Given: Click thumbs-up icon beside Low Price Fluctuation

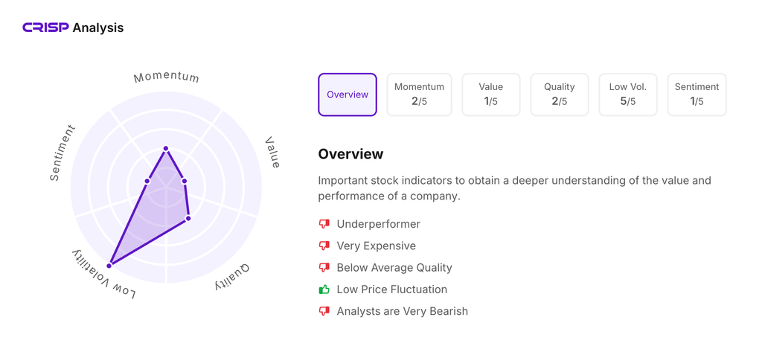Looking at the screenshot, I should tap(324, 289).
